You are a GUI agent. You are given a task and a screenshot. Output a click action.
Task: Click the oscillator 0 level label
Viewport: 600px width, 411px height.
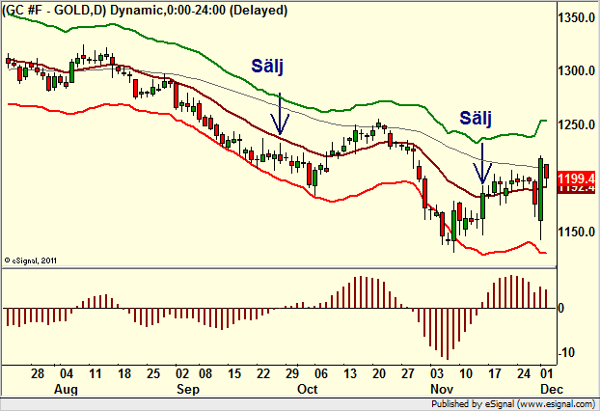[x=561, y=309]
